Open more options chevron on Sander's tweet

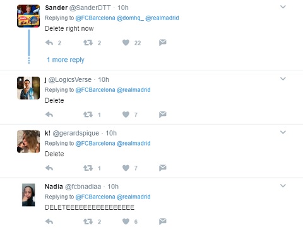coord(283,7)
